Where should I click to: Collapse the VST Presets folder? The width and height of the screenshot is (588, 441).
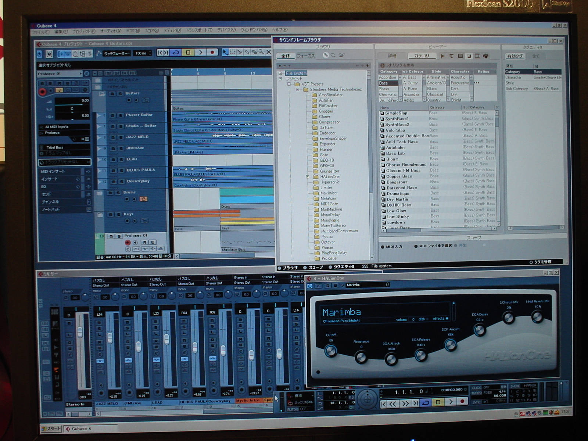[289, 84]
